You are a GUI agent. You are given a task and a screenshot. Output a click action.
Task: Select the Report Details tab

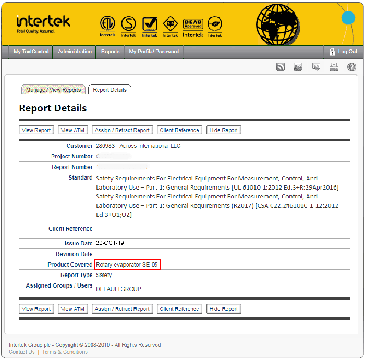point(110,90)
